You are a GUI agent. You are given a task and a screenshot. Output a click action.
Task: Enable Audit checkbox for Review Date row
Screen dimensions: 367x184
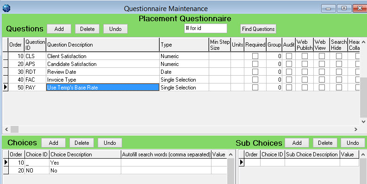(x=289, y=71)
